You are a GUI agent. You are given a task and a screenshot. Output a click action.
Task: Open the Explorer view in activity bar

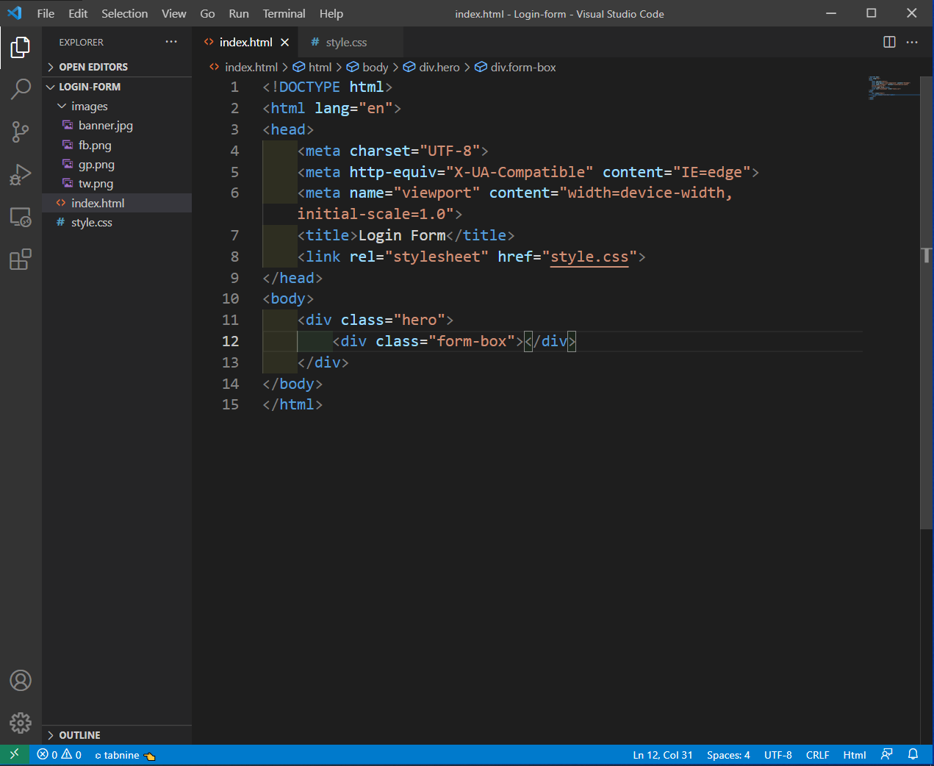[21, 48]
